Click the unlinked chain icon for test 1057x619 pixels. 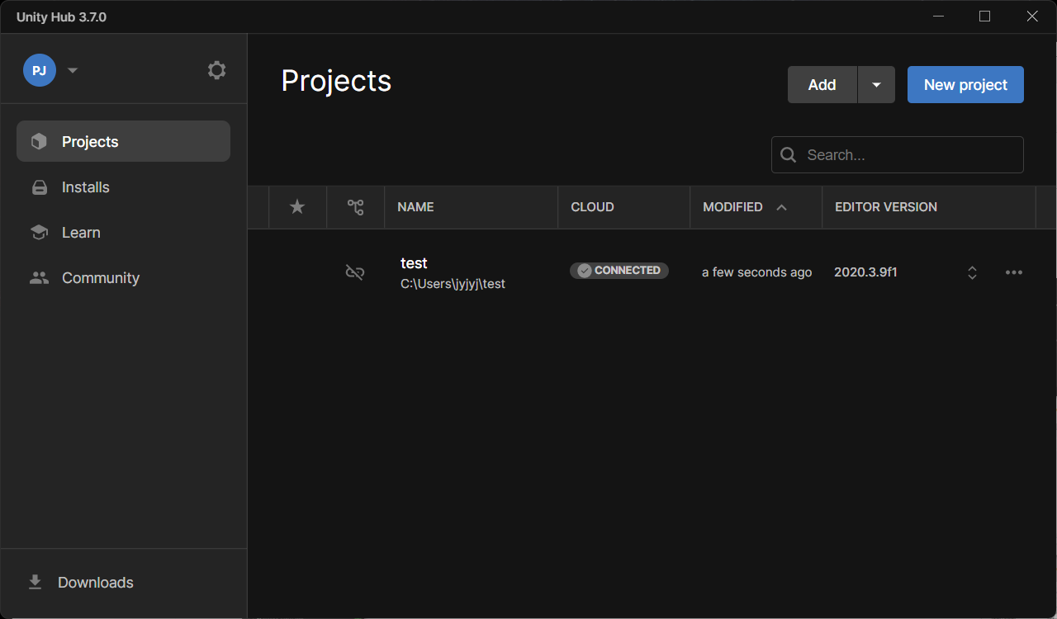[x=355, y=272]
